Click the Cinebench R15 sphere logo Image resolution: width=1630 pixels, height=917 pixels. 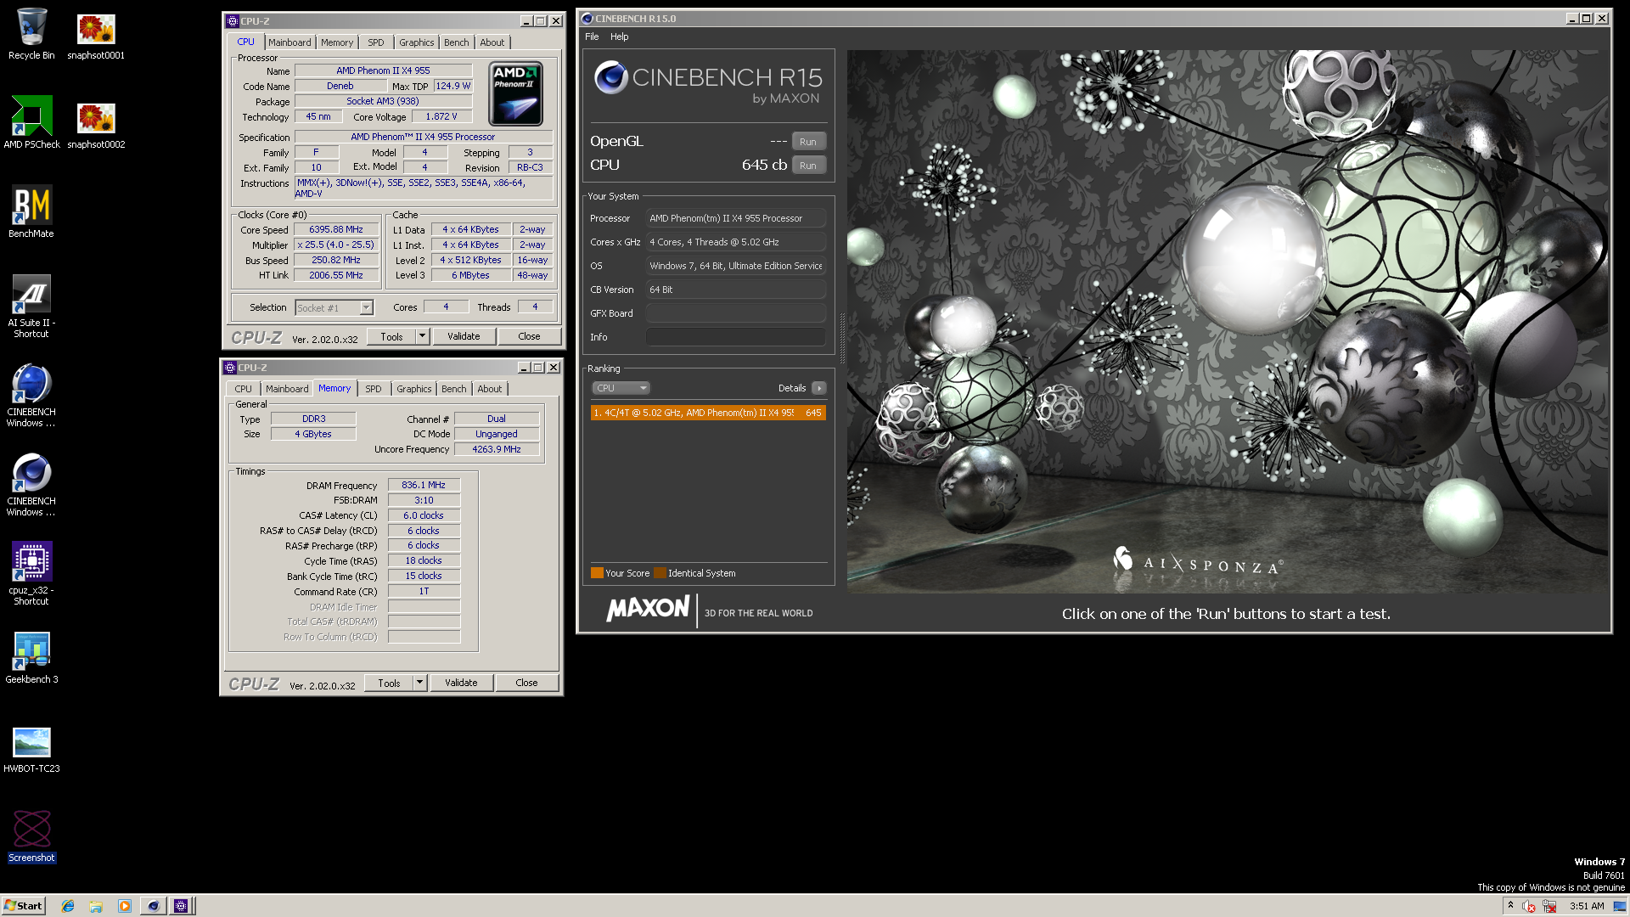[610, 78]
